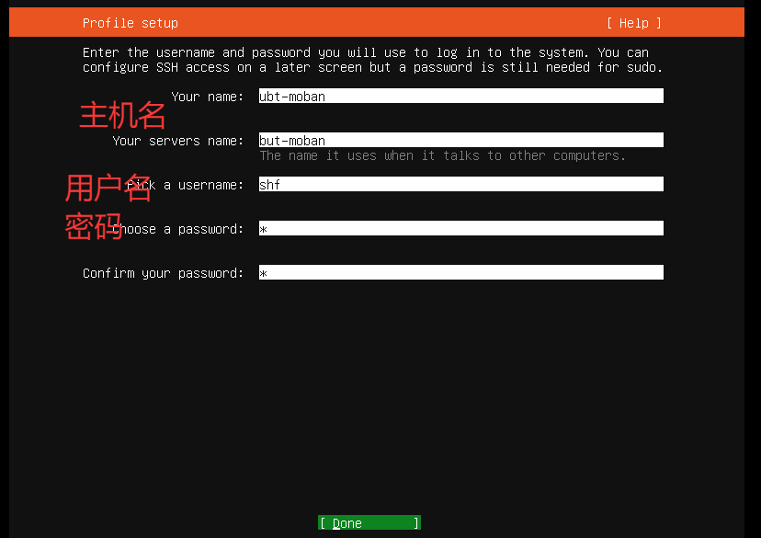Select the Pick a username field
761x538 pixels.
click(460, 185)
